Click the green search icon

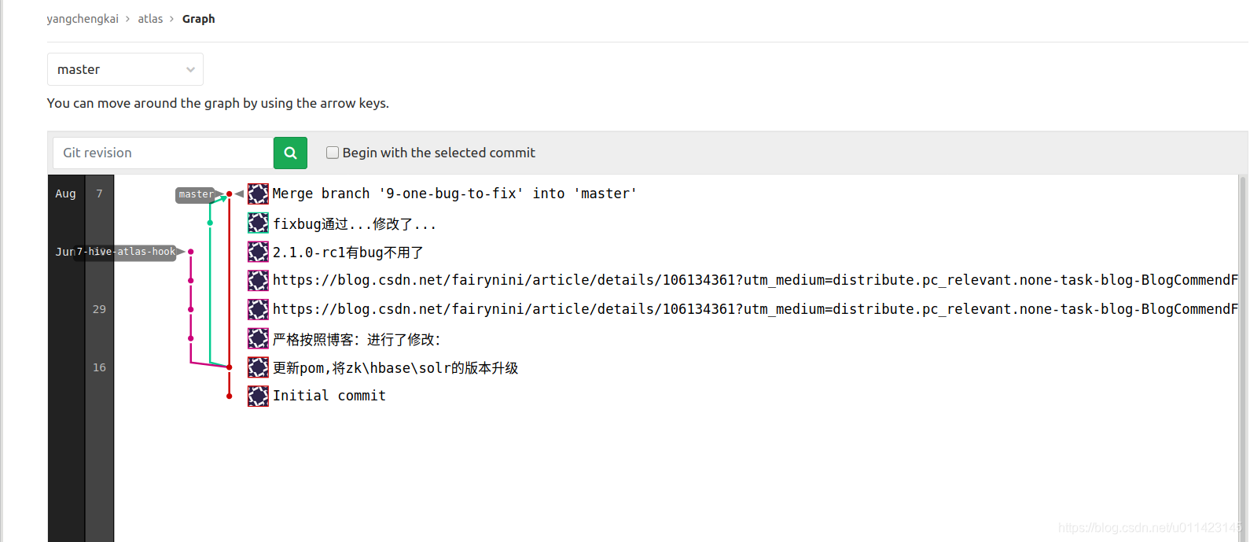point(290,153)
